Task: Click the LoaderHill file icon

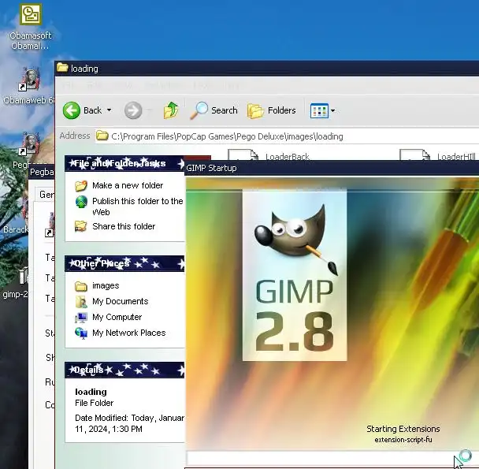Action: 415,154
